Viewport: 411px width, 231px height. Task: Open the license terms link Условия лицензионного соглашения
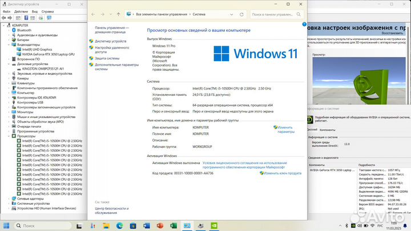click(x=244, y=165)
